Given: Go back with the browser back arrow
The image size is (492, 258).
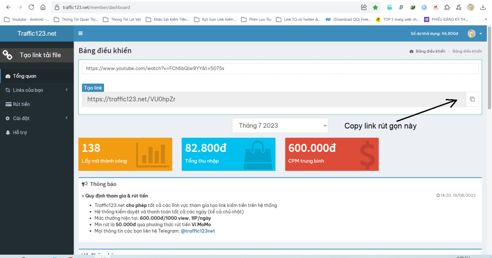Looking at the screenshot, I should (x=8, y=7).
